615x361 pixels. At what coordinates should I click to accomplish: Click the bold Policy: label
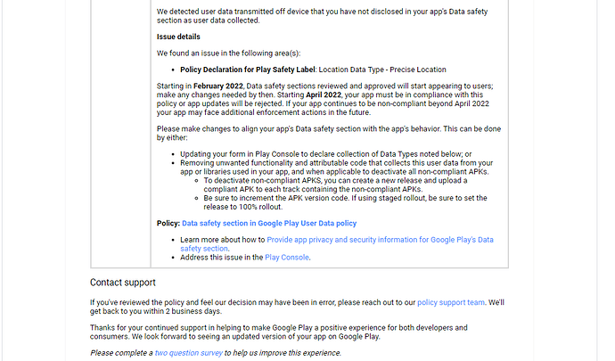click(168, 223)
